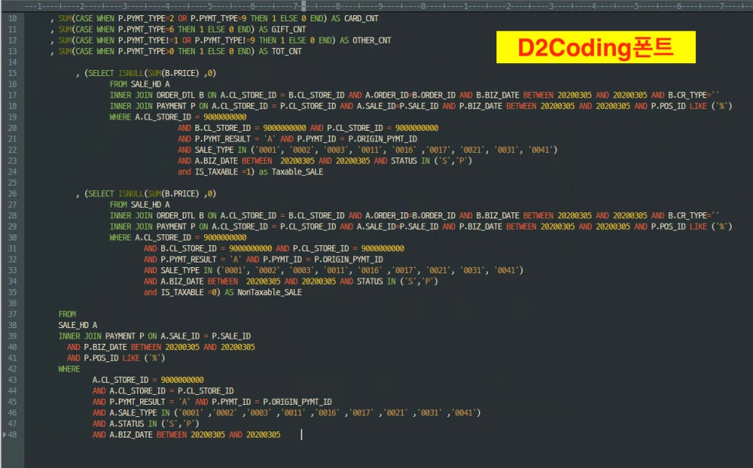The height and width of the screenshot is (468, 753).
Task: Click the Taxable_SALE alias on line 24
Action: click(x=297, y=172)
